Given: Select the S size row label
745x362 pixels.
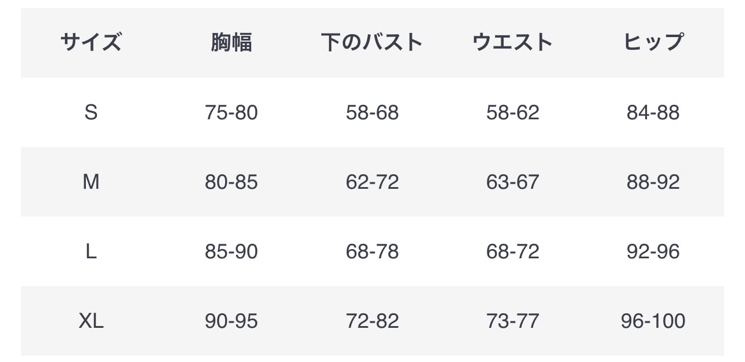Looking at the screenshot, I should (91, 112).
